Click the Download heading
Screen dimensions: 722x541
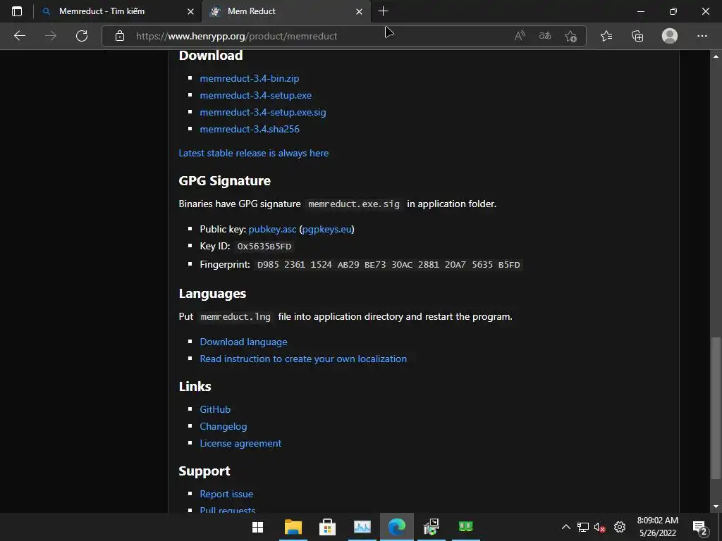(x=210, y=56)
